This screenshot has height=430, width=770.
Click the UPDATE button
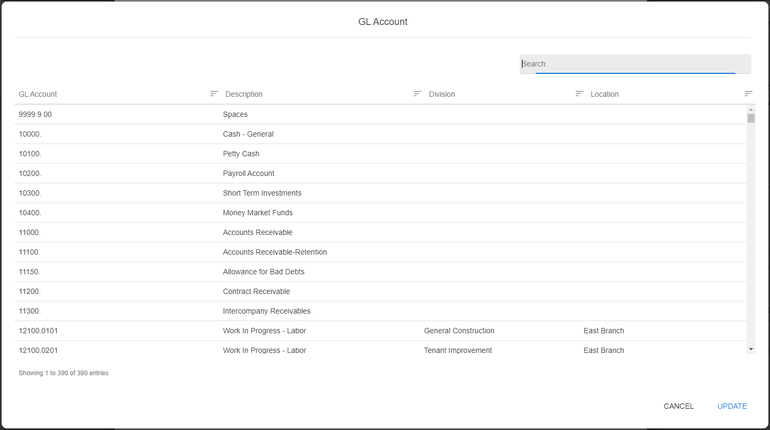[732, 406]
